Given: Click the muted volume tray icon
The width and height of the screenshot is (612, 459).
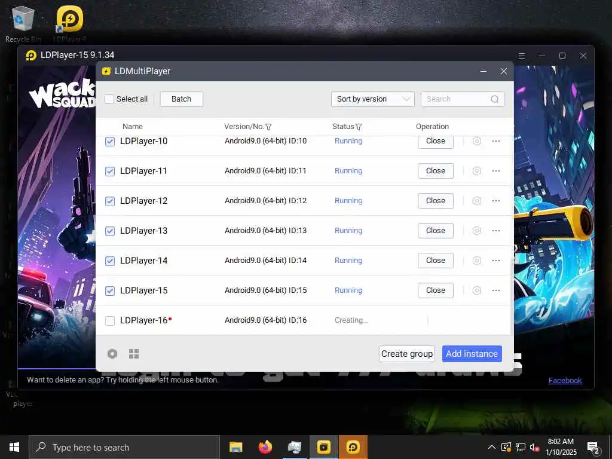Looking at the screenshot, I should pos(535,447).
